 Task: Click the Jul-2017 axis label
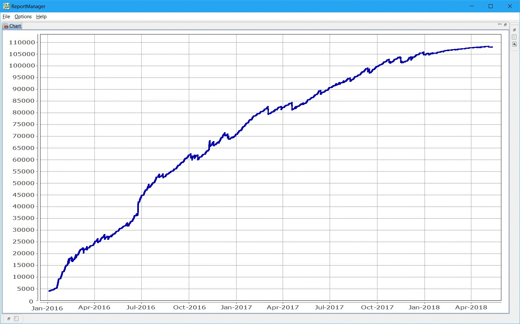[329, 307]
